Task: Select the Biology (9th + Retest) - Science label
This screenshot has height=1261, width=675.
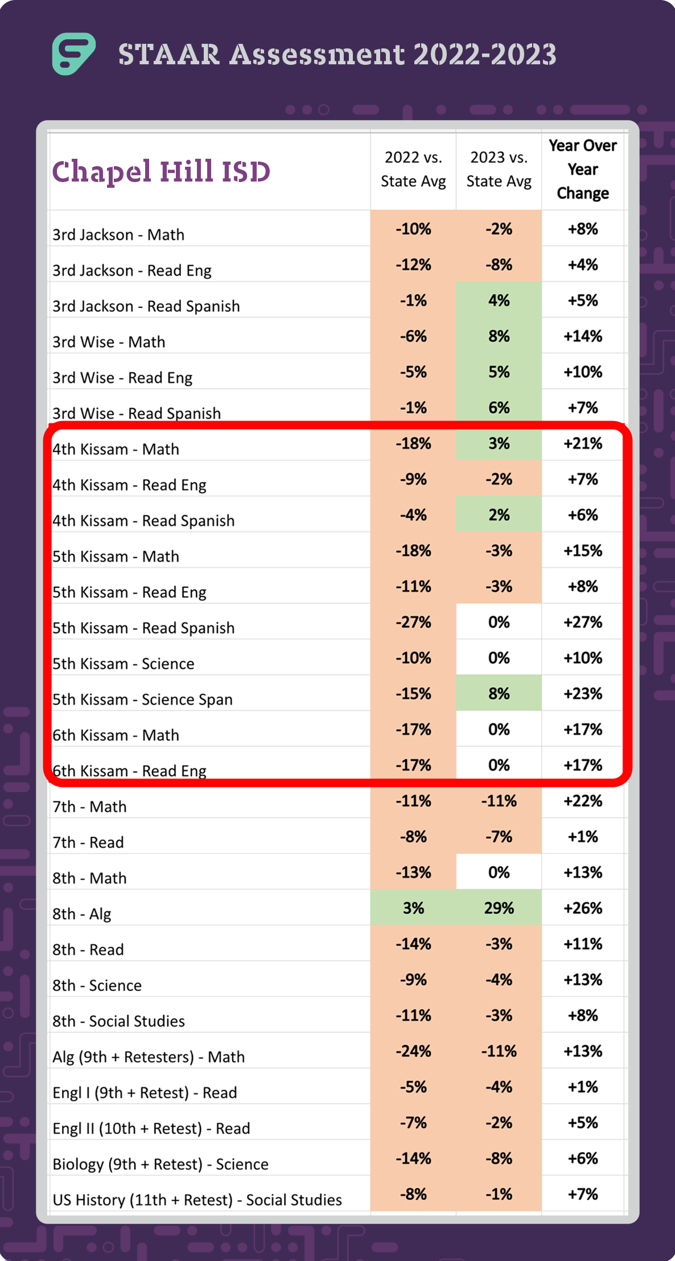Action: pyautogui.click(x=160, y=1164)
